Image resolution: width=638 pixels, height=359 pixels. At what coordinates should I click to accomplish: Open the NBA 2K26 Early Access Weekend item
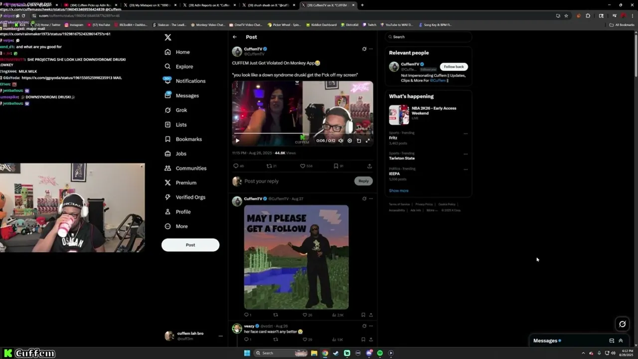(x=429, y=115)
